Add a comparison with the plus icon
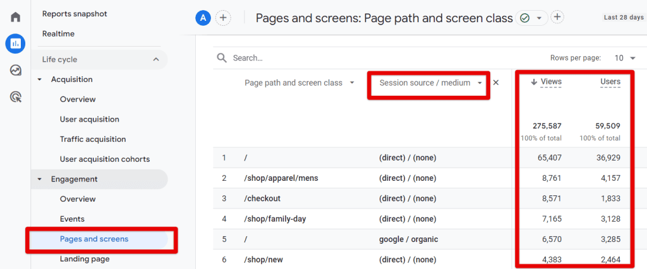647x269 pixels. click(223, 18)
